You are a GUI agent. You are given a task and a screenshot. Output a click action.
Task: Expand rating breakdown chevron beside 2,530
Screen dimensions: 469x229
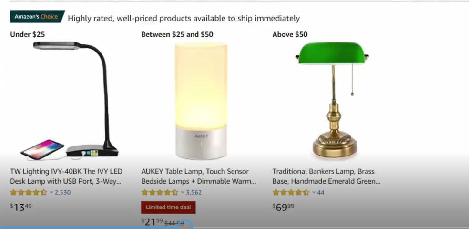pyautogui.click(x=51, y=193)
